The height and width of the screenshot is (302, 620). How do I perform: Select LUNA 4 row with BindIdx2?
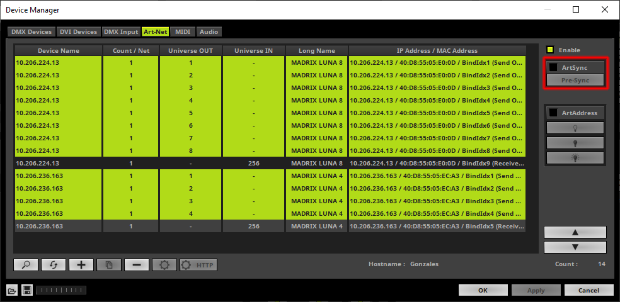click(x=270, y=188)
